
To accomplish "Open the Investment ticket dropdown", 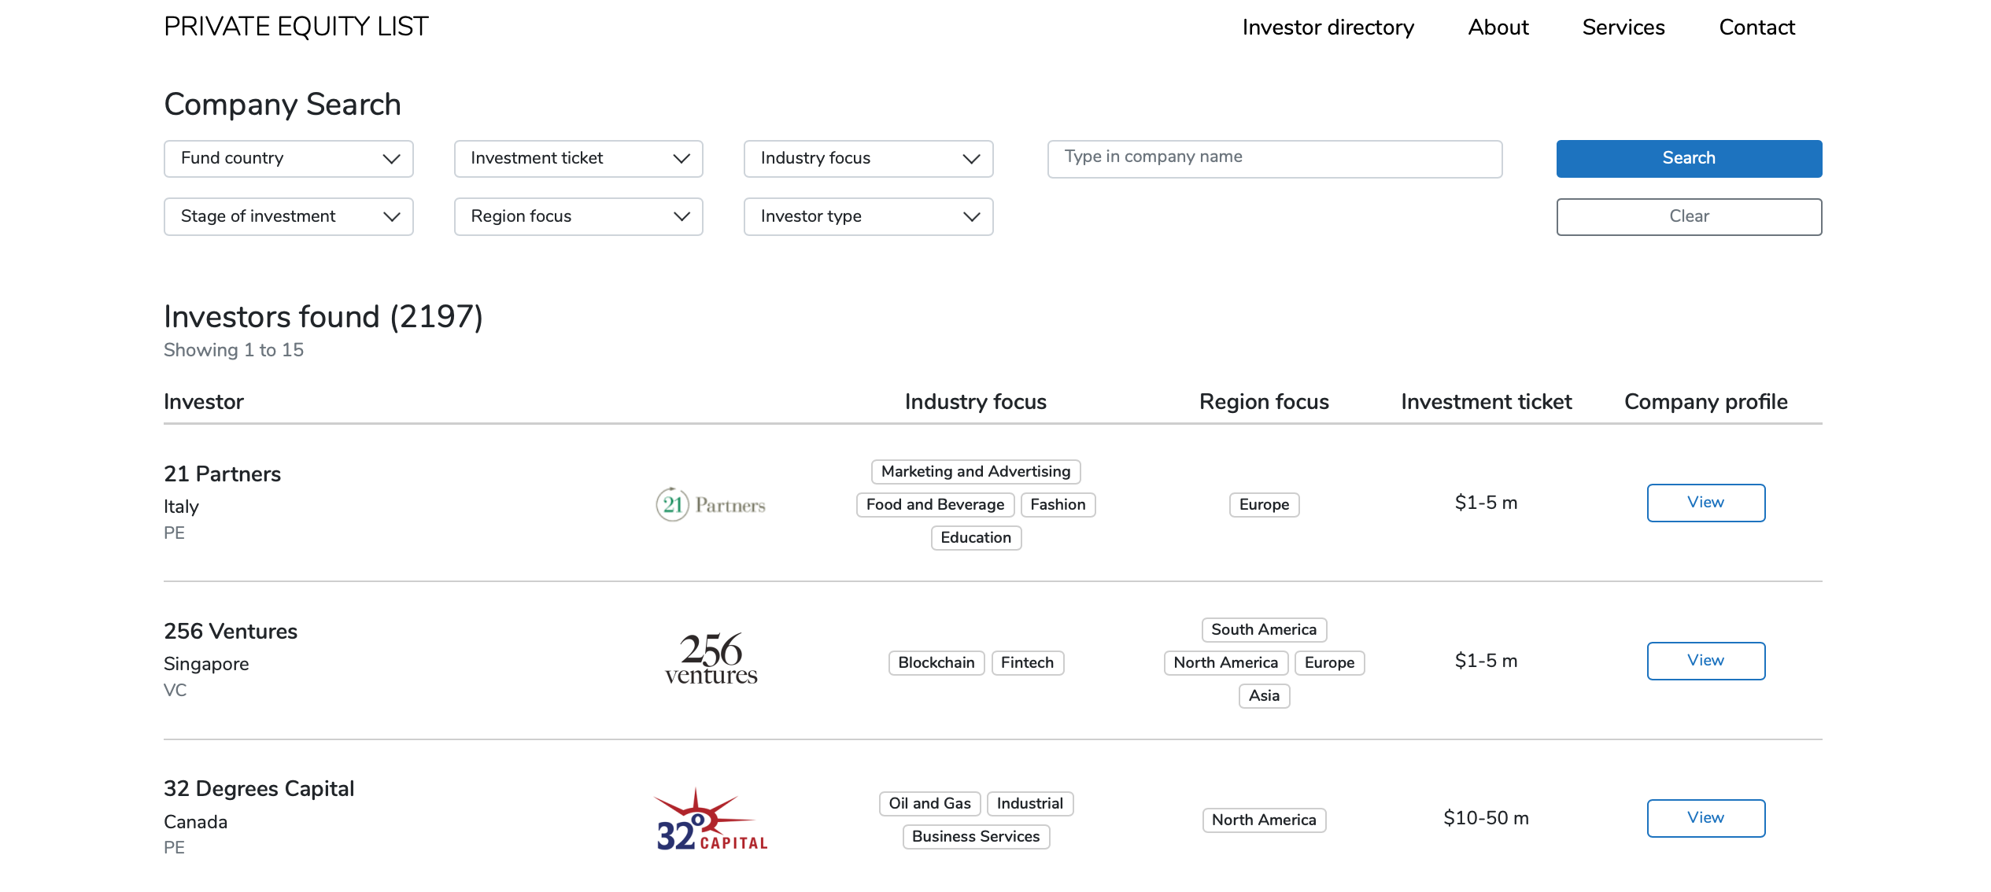I will 578,158.
